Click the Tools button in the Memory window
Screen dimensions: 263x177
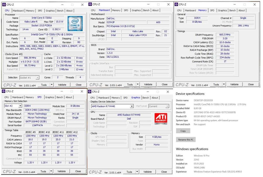tap(216, 84)
